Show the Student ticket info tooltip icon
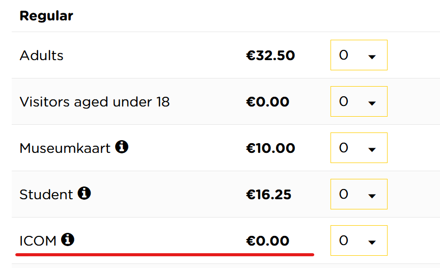The width and height of the screenshot is (440, 268). click(84, 193)
